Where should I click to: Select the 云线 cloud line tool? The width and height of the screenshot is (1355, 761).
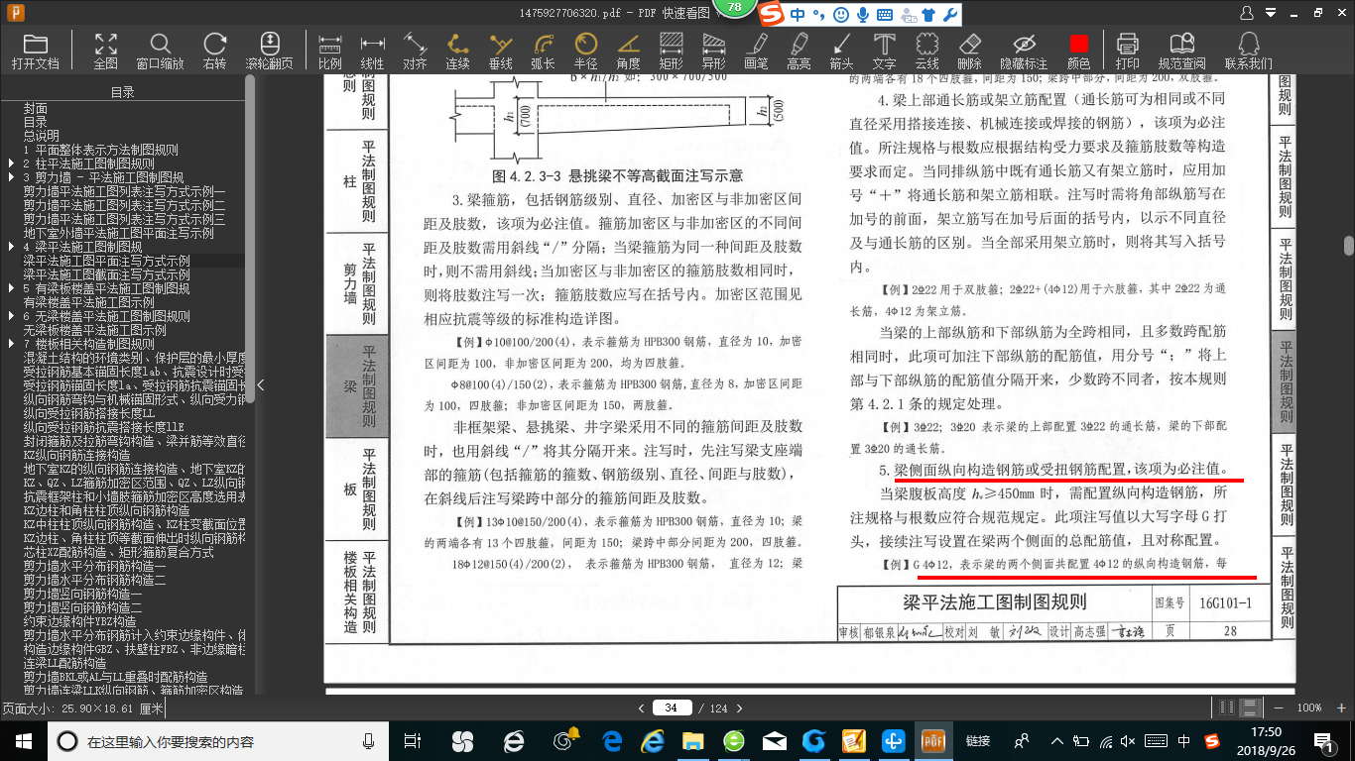[x=926, y=51]
